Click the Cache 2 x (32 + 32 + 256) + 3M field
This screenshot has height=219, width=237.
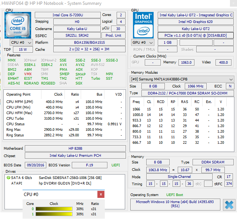click(89, 49)
